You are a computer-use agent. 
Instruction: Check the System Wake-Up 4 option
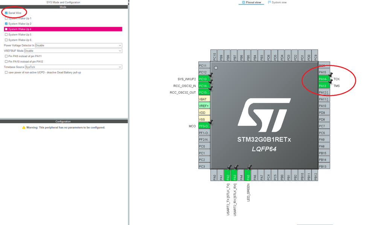click(6, 29)
